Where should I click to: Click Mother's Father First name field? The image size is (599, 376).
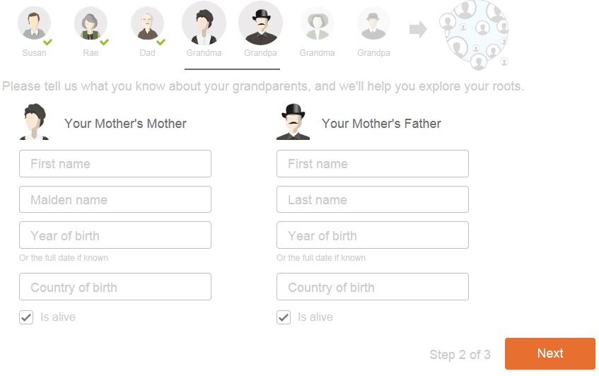pos(373,164)
